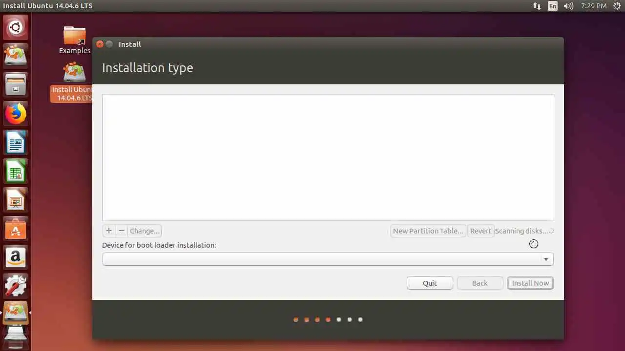Click the minus remove partition button
The width and height of the screenshot is (625, 351).
point(122,231)
